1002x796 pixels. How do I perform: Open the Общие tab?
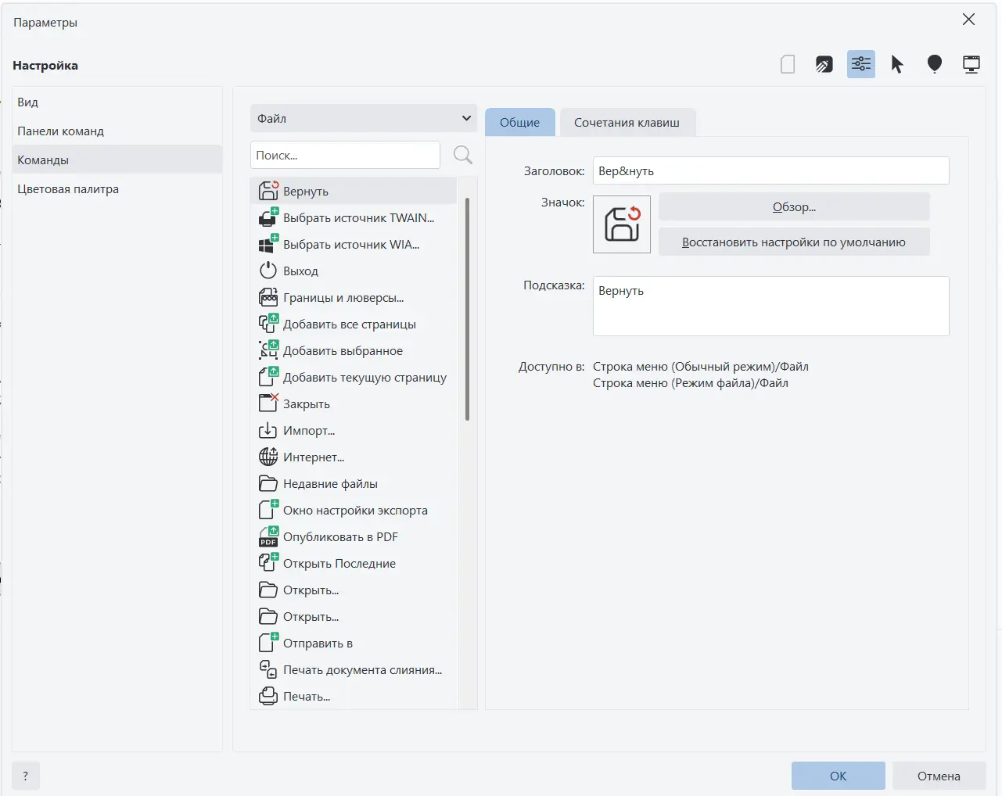(x=520, y=123)
